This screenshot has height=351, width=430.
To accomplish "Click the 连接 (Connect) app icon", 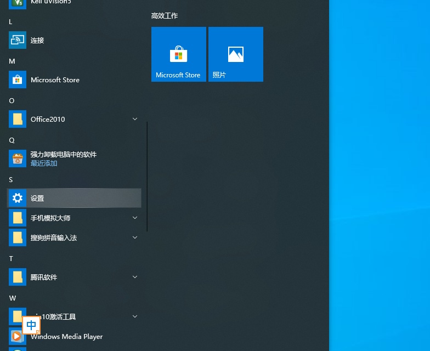I will click(x=18, y=40).
